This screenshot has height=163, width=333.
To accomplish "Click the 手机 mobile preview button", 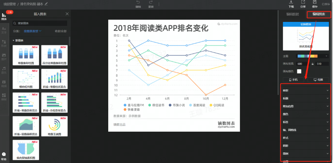I will click(293, 80).
